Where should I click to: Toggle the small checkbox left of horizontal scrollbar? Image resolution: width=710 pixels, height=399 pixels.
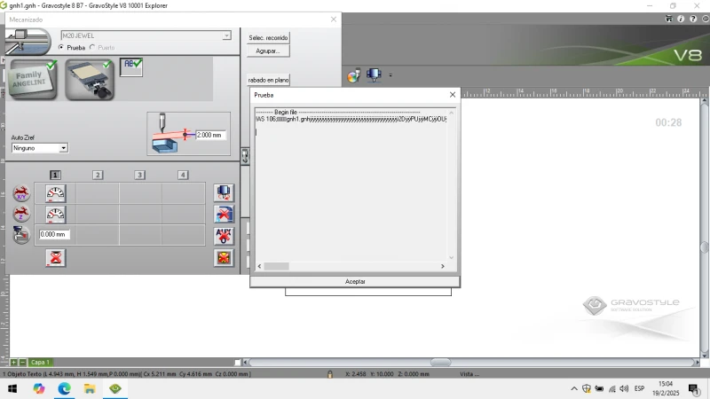238,363
